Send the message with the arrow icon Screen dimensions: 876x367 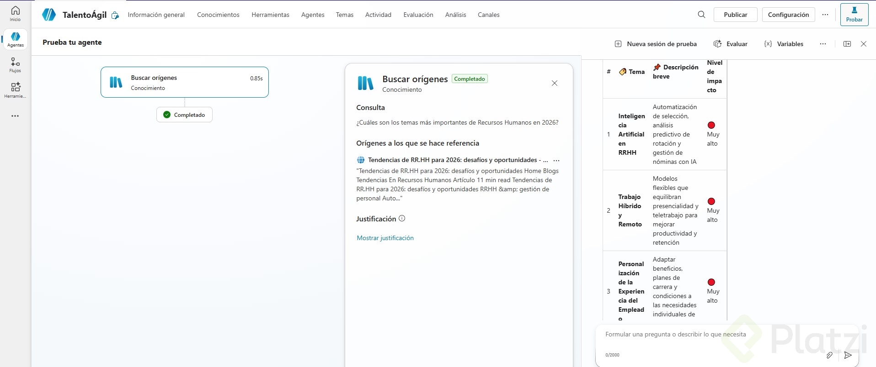(848, 355)
